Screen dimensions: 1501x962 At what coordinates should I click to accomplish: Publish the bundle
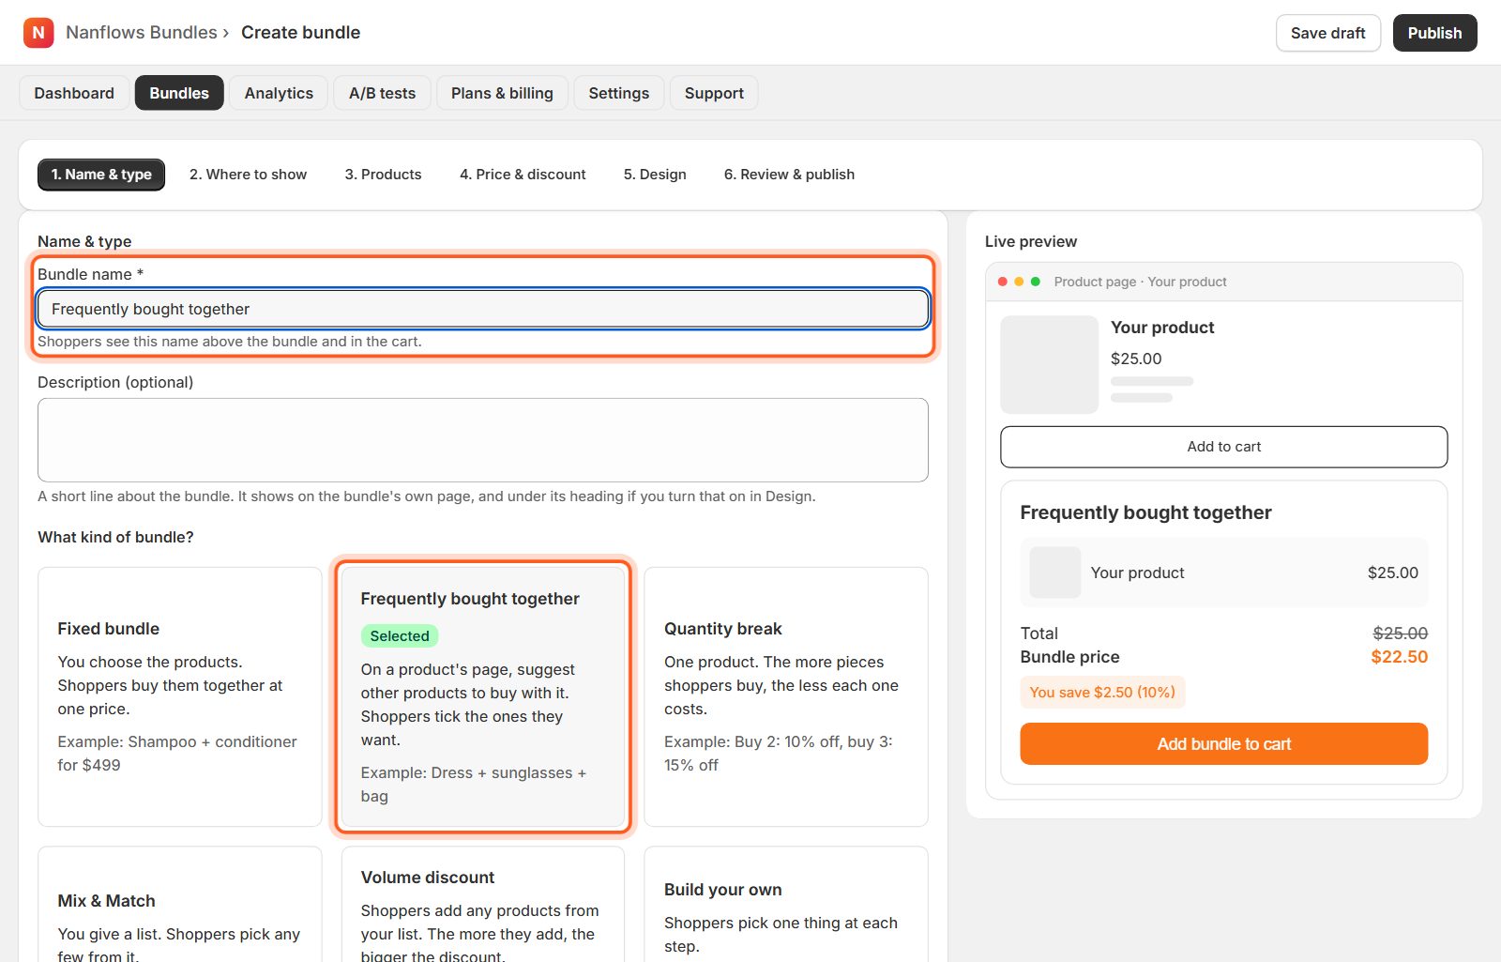[x=1434, y=33]
